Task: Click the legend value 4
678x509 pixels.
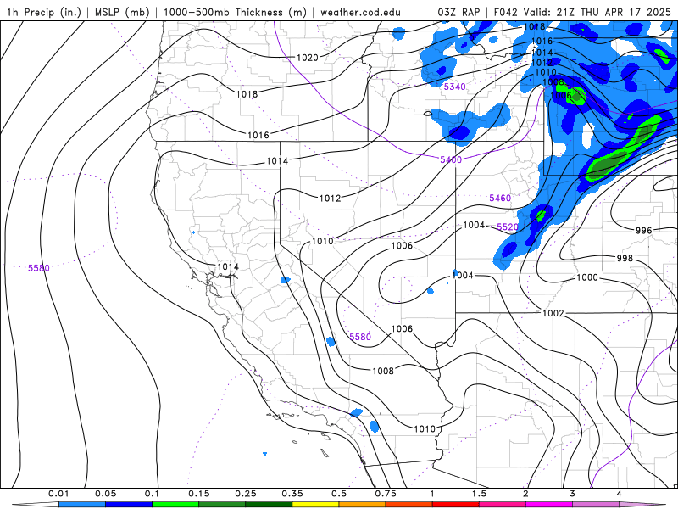Action: (620, 494)
